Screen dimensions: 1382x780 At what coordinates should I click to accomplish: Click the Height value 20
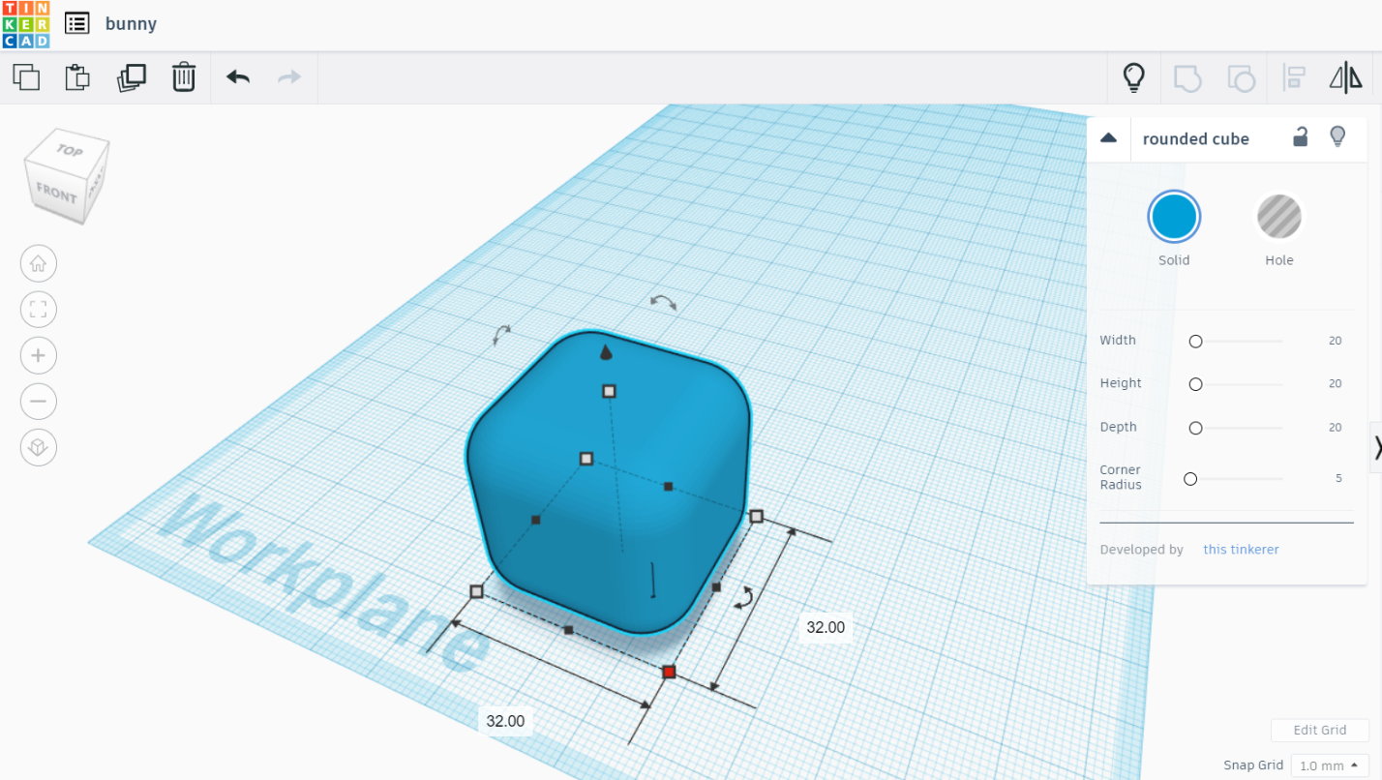click(x=1335, y=384)
